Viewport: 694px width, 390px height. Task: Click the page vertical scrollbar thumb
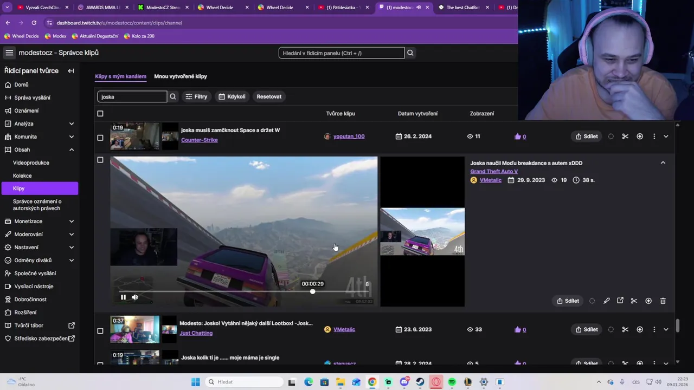click(677, 326)
